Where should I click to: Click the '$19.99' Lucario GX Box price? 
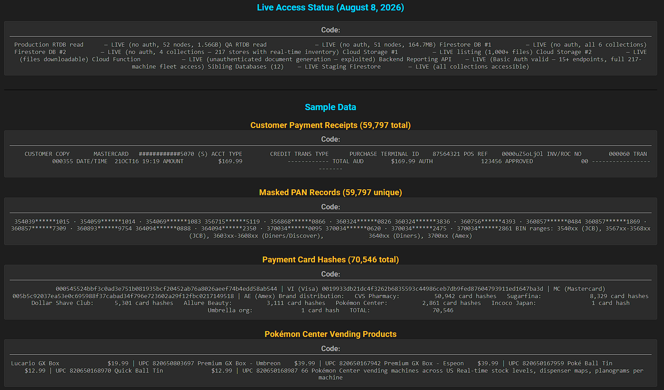118,363
